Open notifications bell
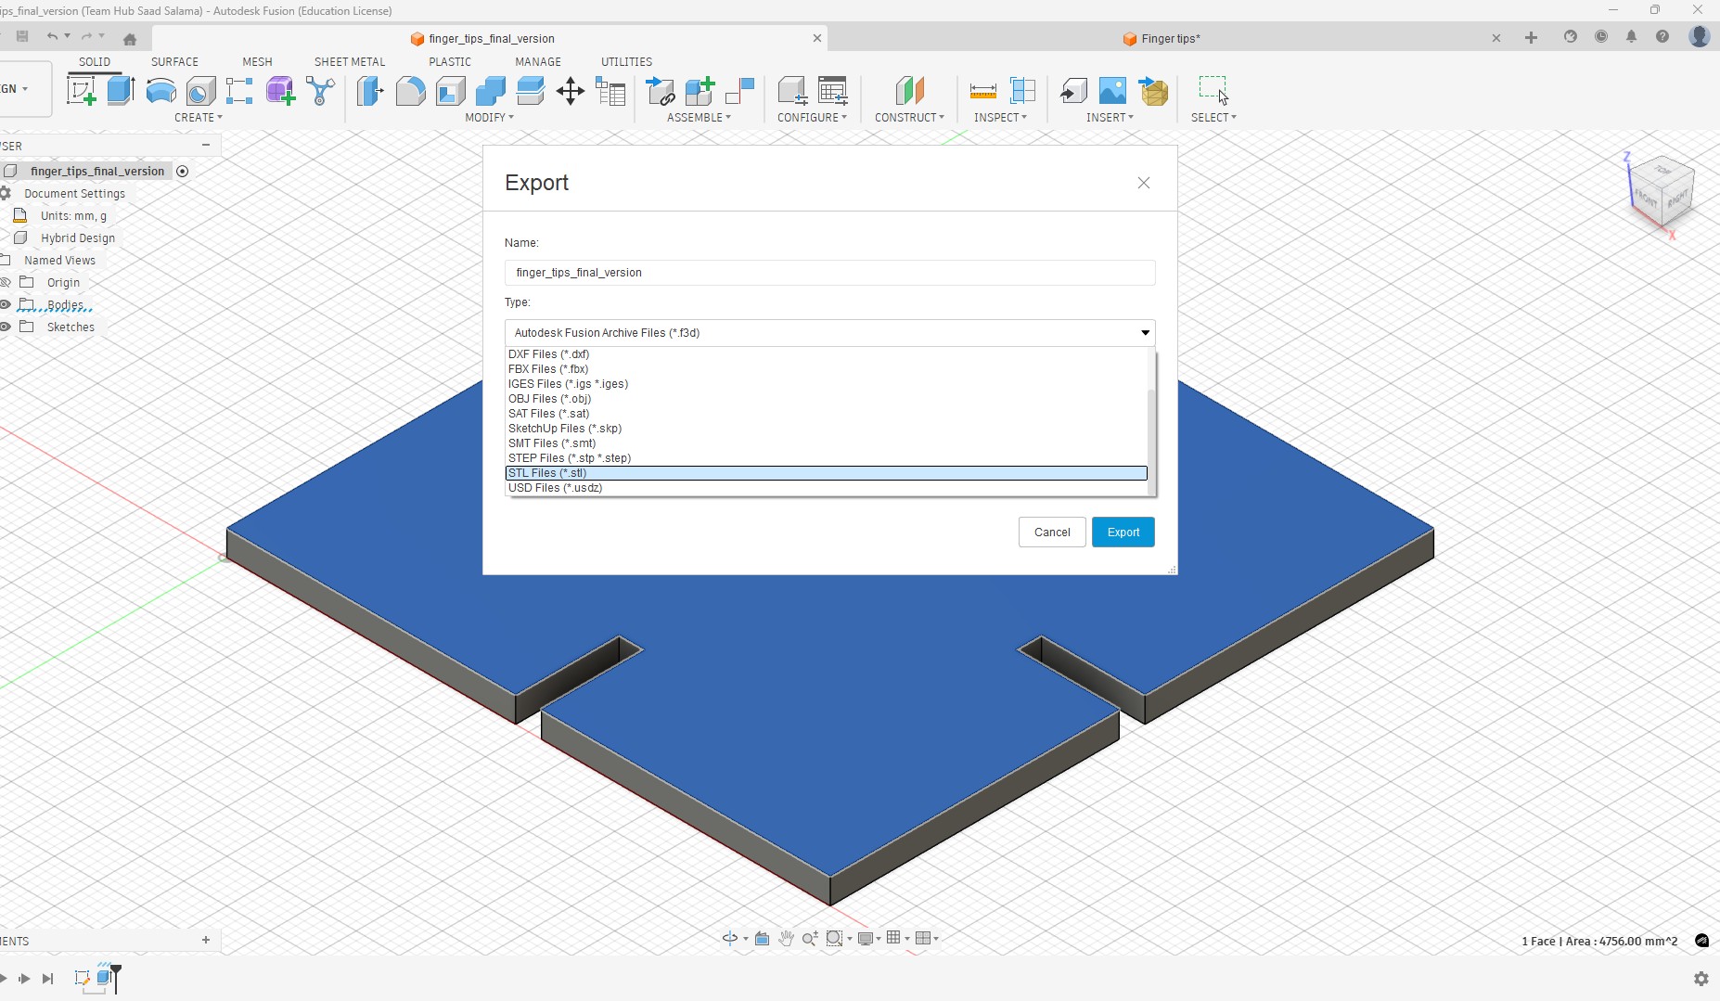1720x1001 pixels. [1631, 37]
